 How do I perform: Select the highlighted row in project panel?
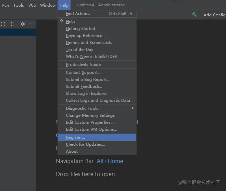[x=18, y=32]
